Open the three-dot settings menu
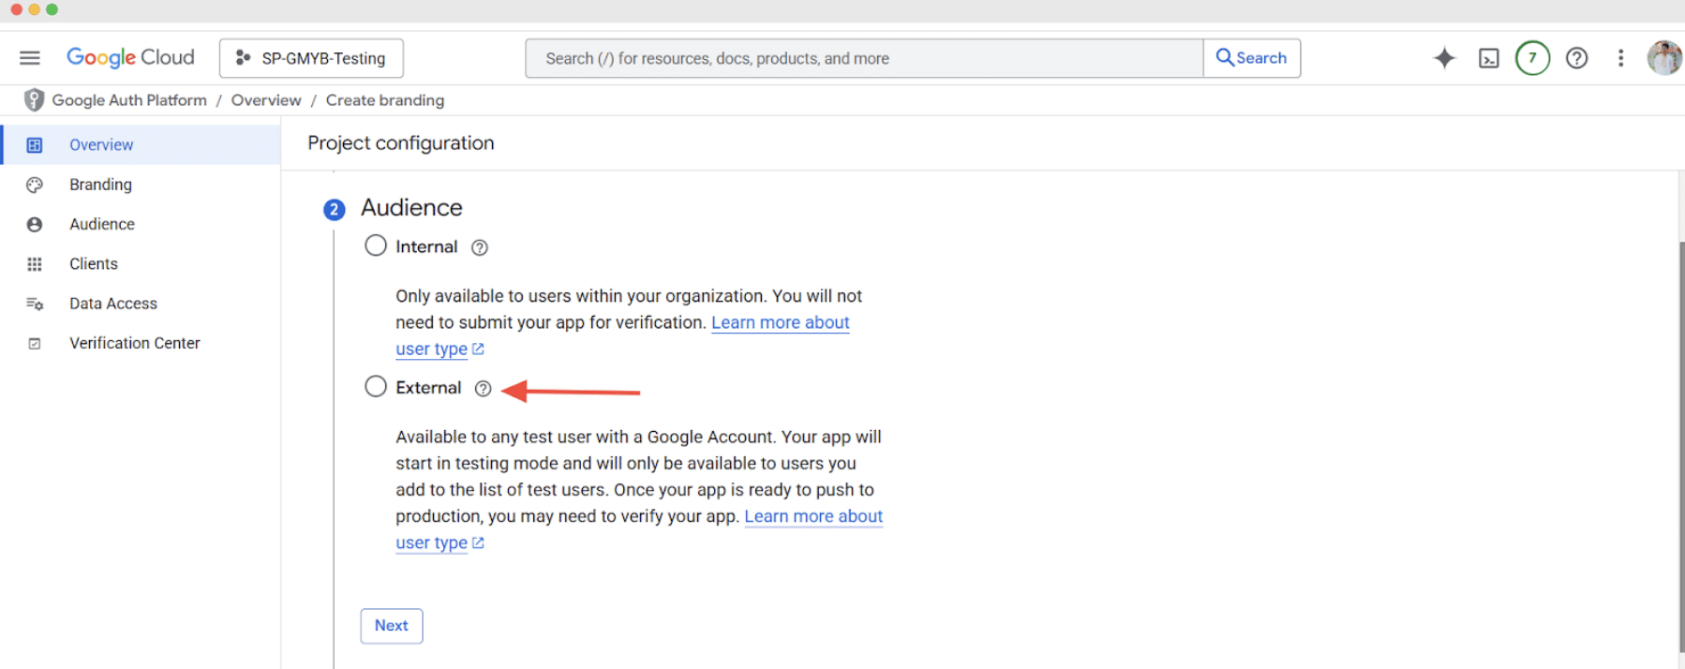 pyautogui.click(x=1620, y=58)
